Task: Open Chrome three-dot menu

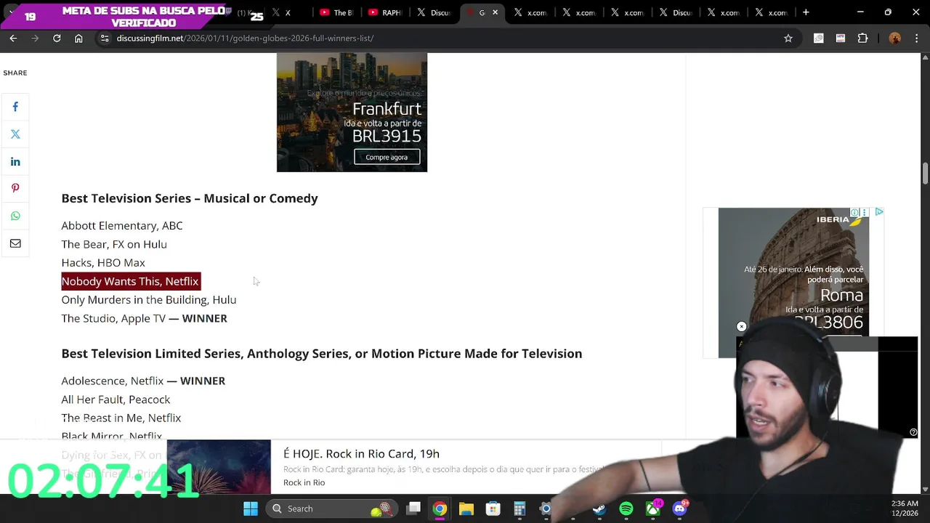Action: pyautogui.click(x=916, y=38)
